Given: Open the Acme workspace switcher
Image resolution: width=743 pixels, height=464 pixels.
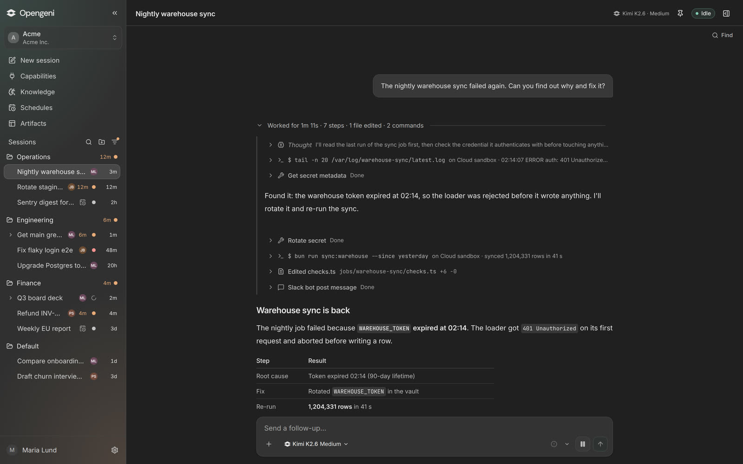Looking at the screenshot, I should pyautogui.click(x=63, y=38).
